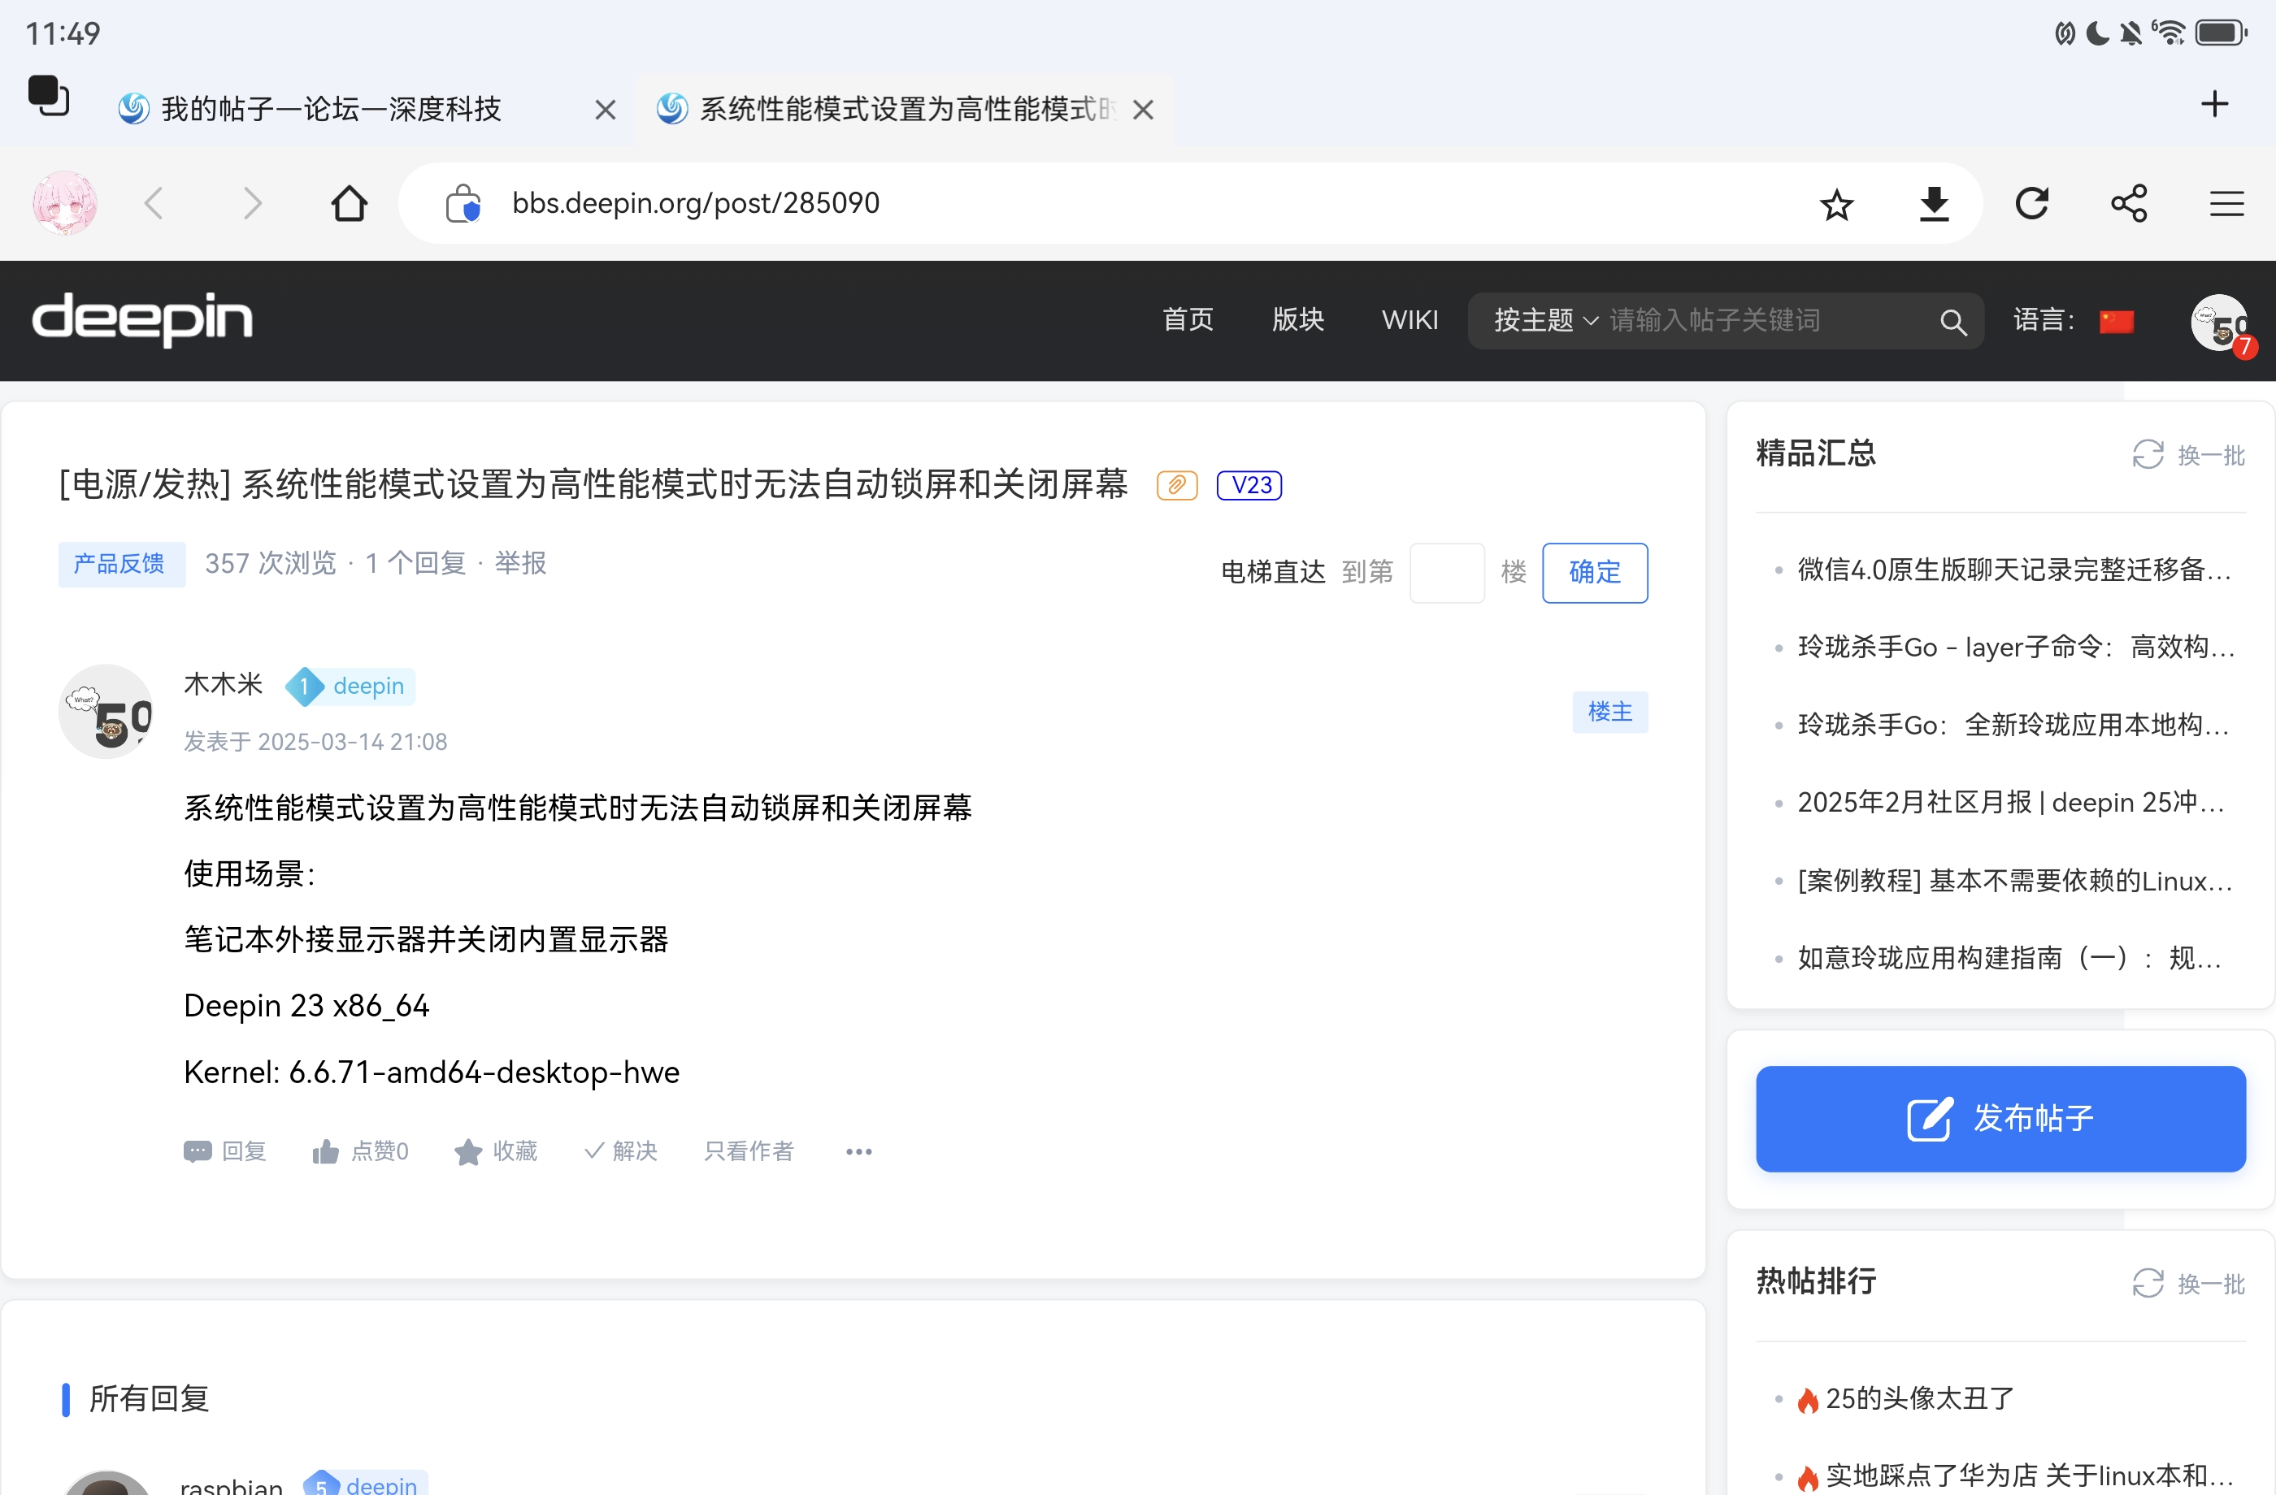Click the deepin logo in header
Screen dimensions: 2276x1495
(x=142, y=319)
